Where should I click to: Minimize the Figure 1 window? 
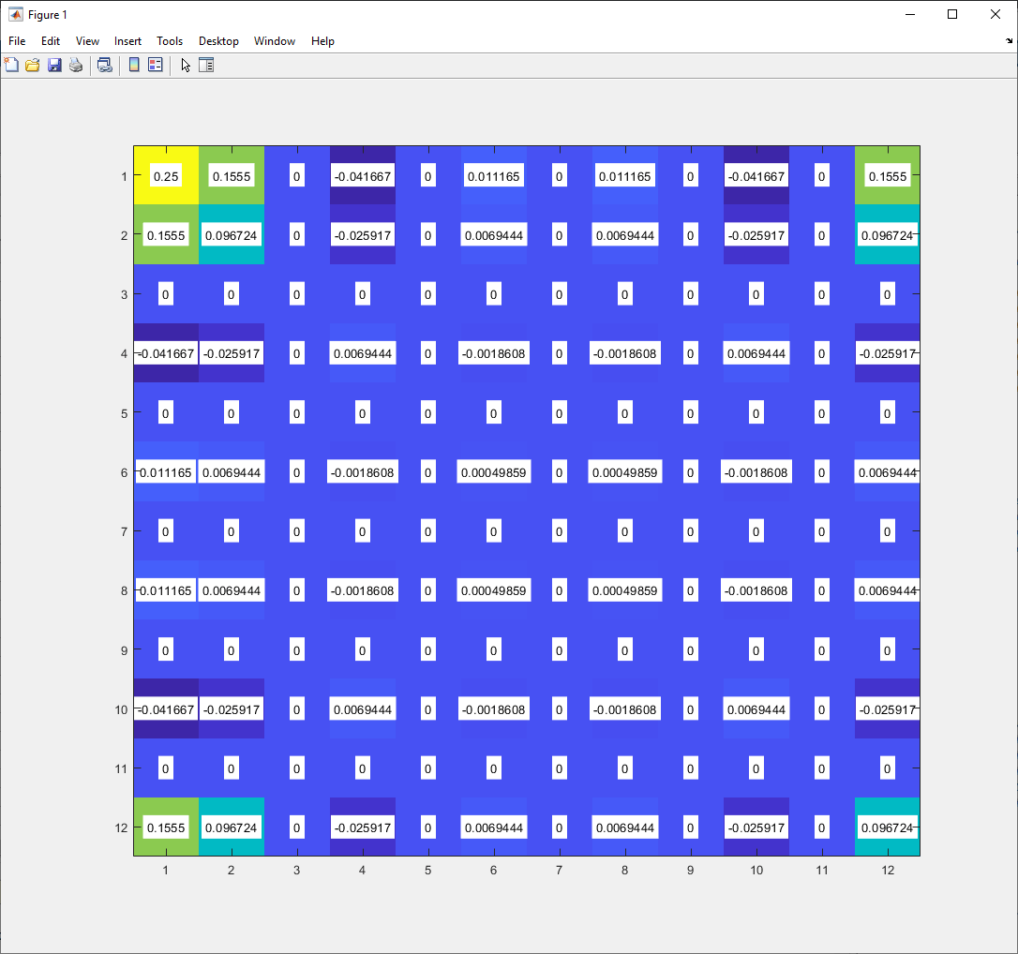click(x=910, y=14)
